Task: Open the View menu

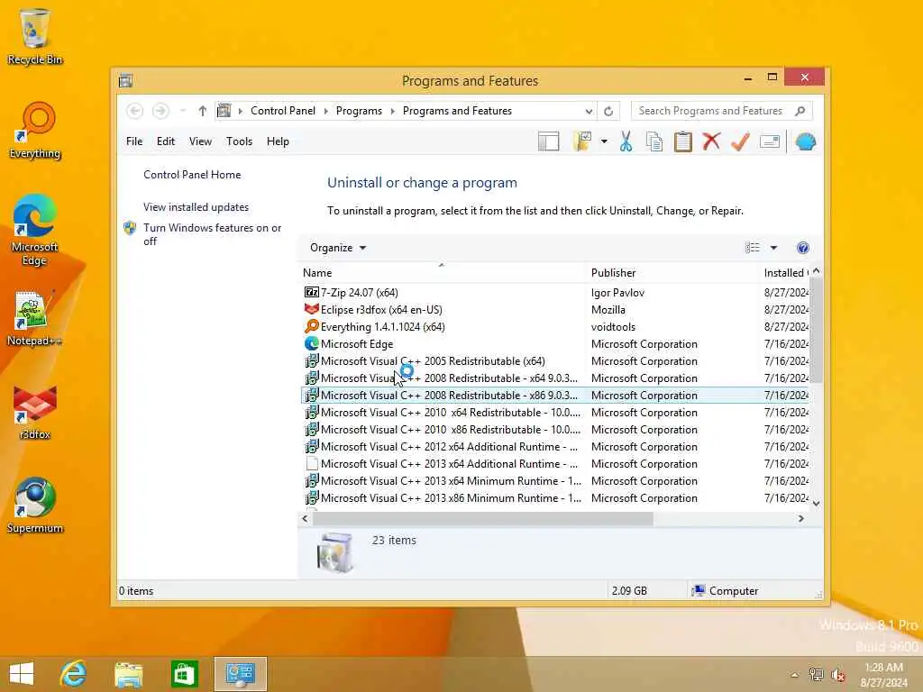Action: (200, 141)
